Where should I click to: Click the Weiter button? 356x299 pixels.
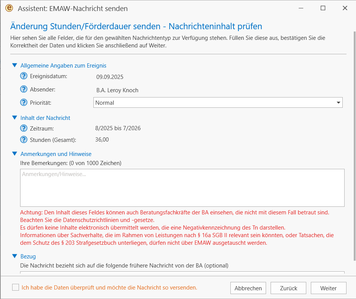coord(328,288)
